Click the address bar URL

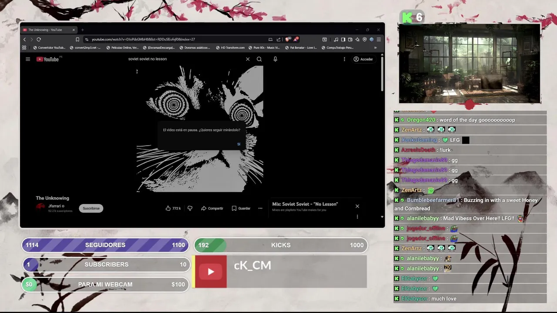(143, 39)
